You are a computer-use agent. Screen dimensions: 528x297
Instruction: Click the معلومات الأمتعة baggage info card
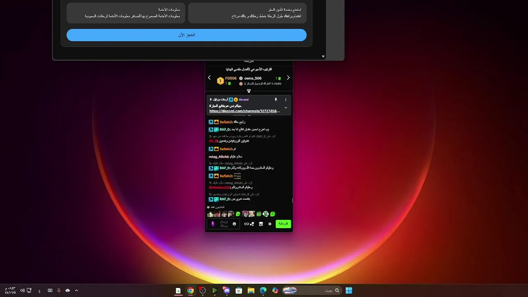(x=126, y=13)
